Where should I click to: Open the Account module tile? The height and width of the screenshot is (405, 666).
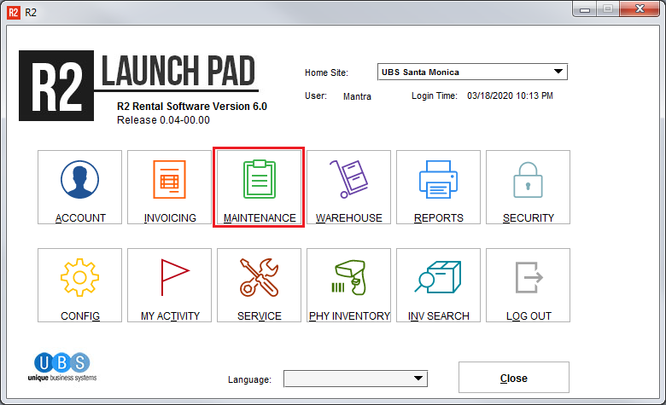coord(80,187)
